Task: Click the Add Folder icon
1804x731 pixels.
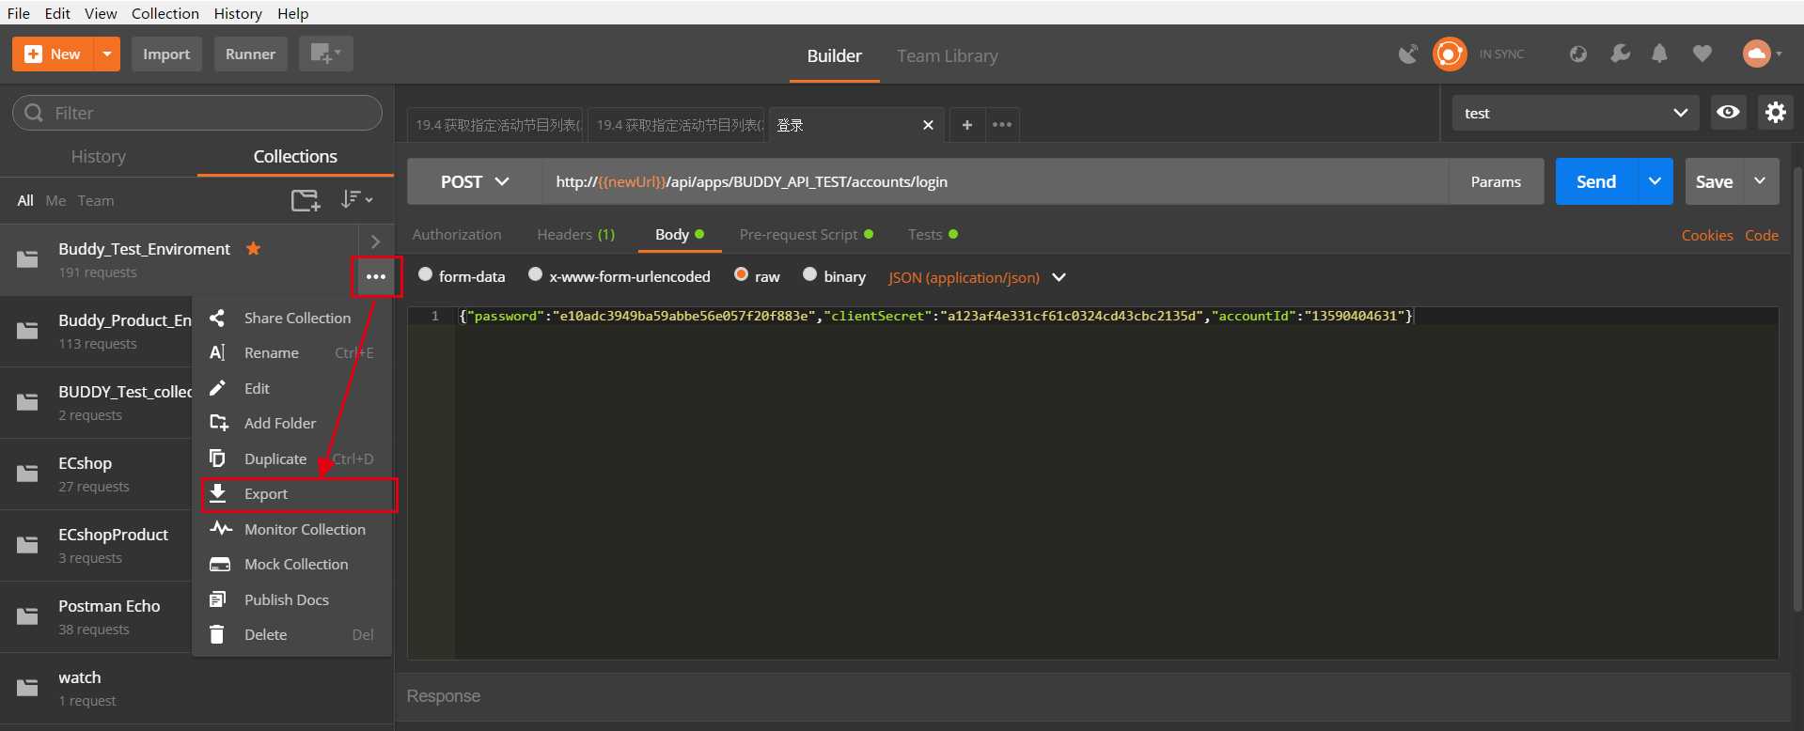Action: click(x=218, y=423)
